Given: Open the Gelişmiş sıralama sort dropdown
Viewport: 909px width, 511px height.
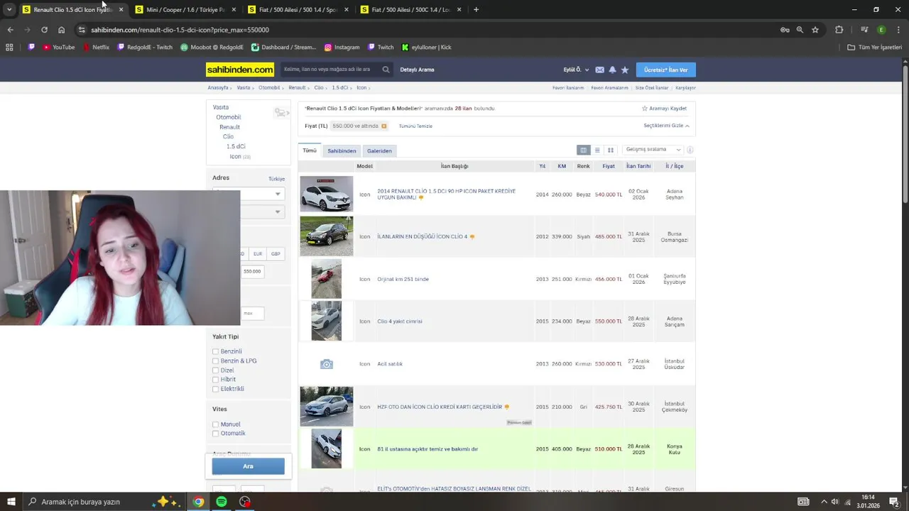Looking at the screenshot, I should (653, 150).
